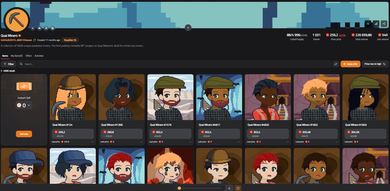Image resolution: width=390 pixels, height=191 pixels.
Task: Click the '226 659,86' total volume value
Action: point(363,35)
